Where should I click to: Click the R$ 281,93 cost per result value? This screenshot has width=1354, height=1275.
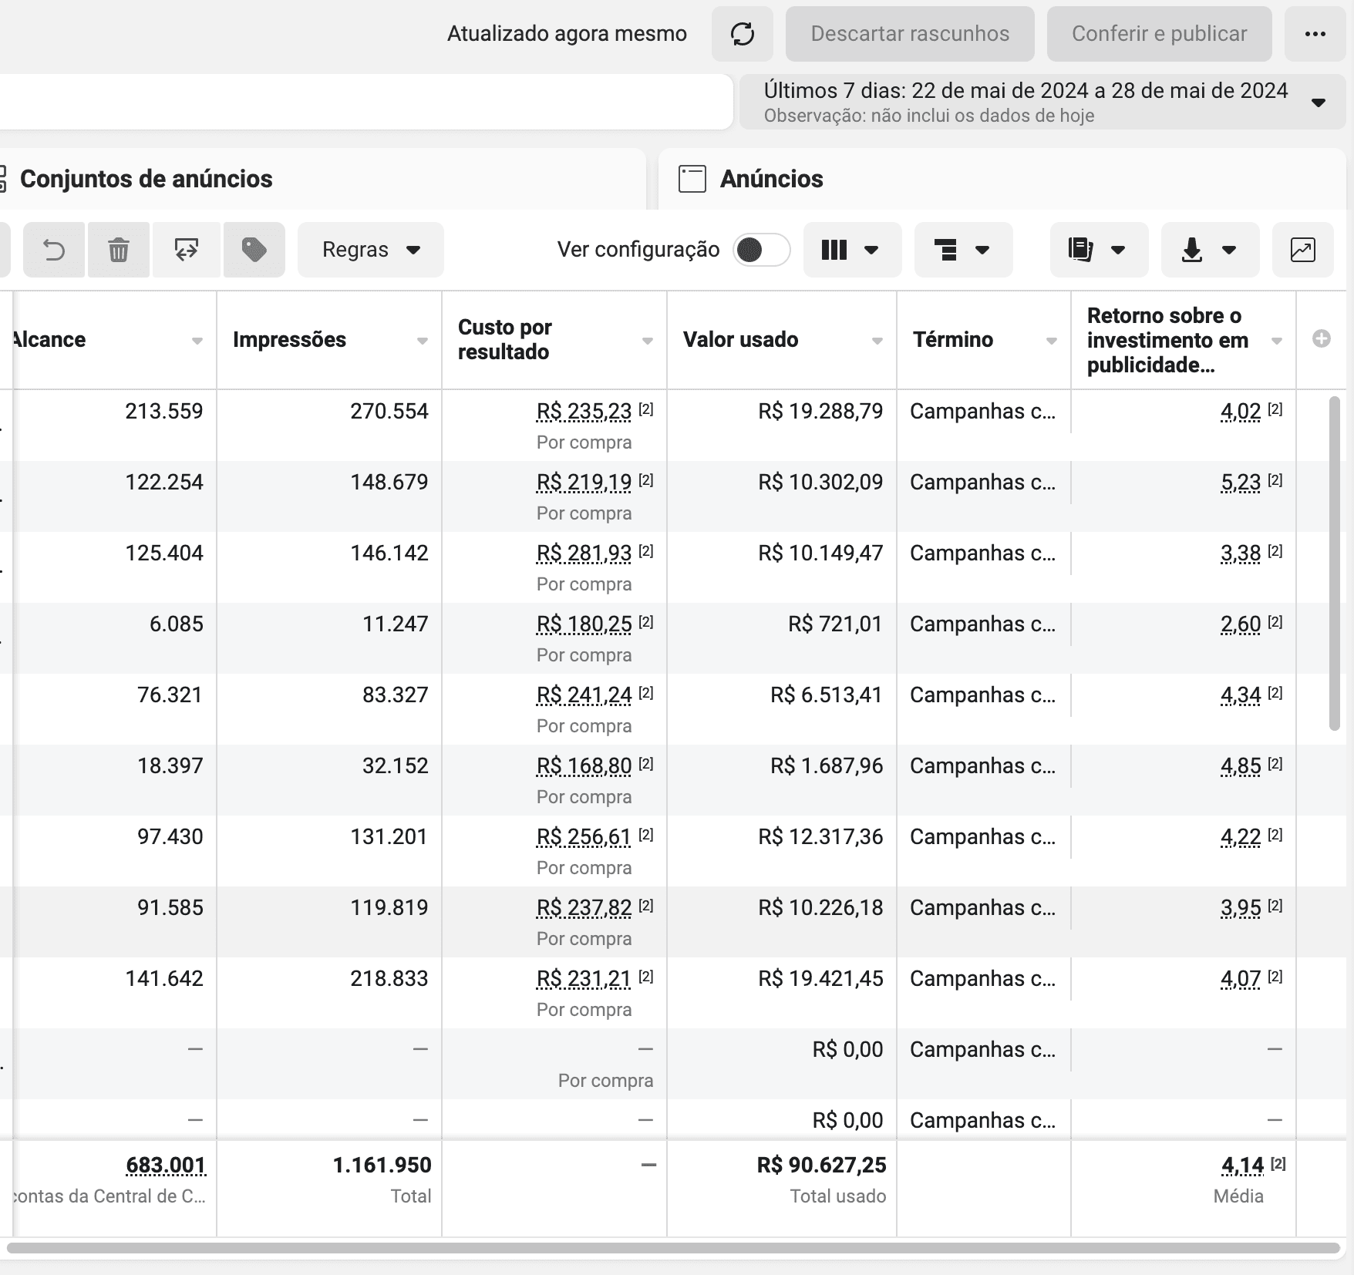(584, 553)
